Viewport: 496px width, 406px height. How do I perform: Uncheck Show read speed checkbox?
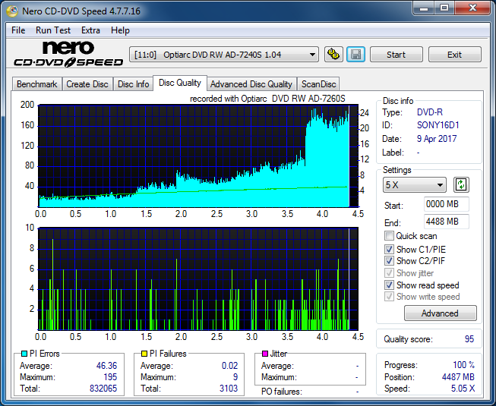click(389, 285)
